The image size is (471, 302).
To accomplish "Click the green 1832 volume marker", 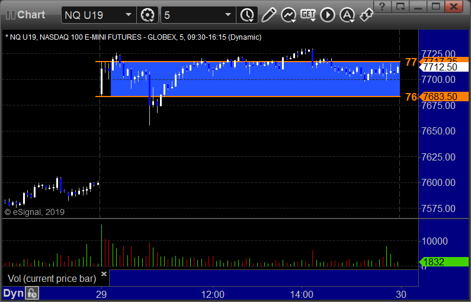I will (444, 262).
